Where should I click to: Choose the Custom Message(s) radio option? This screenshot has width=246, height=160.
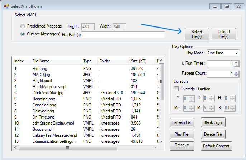(23, 34)
